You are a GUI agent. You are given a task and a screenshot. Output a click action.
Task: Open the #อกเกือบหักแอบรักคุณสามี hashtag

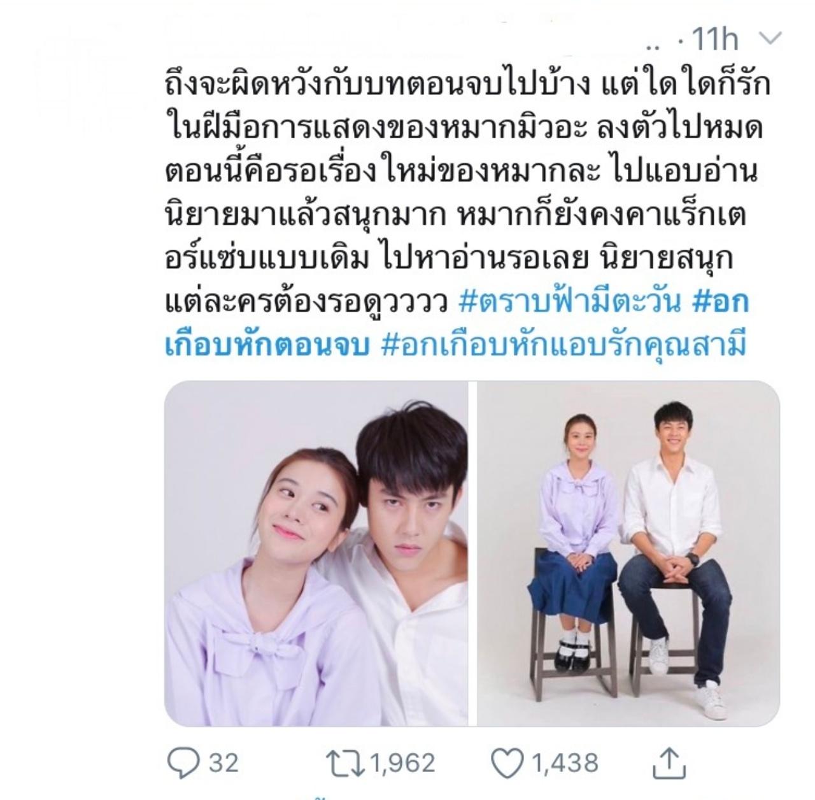pos(563,344)
